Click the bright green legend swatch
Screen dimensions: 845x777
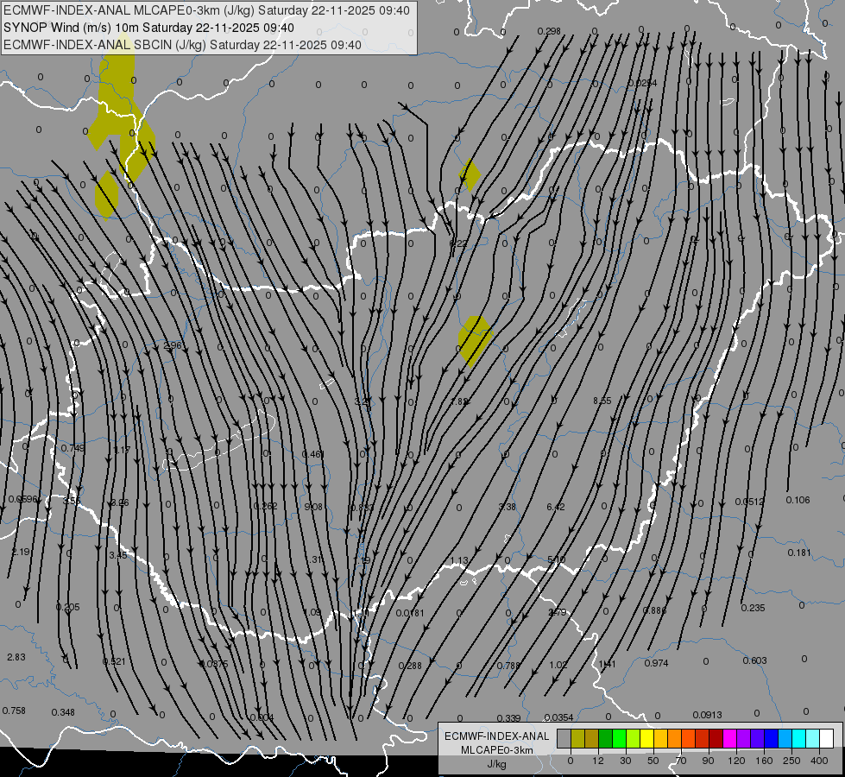pyautogui.click(x=619, y=738)
